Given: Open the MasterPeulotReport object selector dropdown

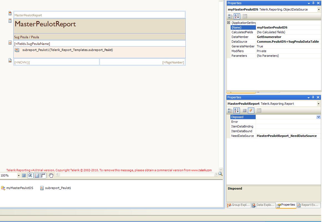Looking at the screenshot, I should pyautogui.click(x=318, y=104).
